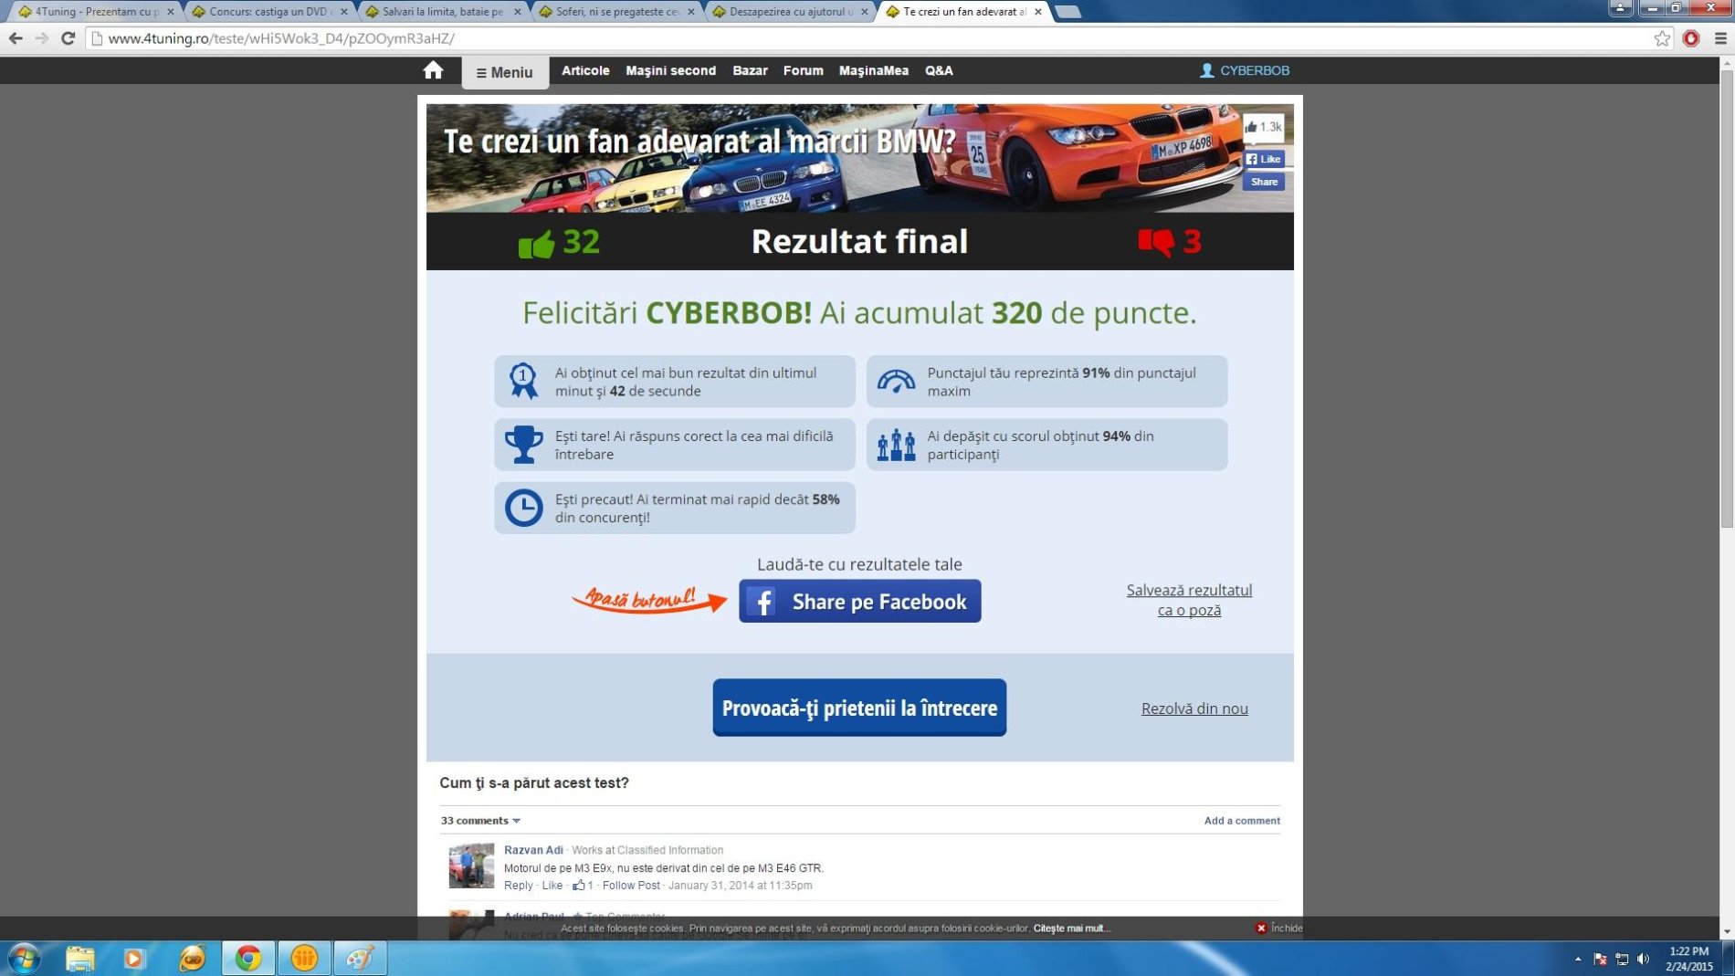Open media player from taskbar
This screenshot has height=976, width=1735.
tap(134, 958)
